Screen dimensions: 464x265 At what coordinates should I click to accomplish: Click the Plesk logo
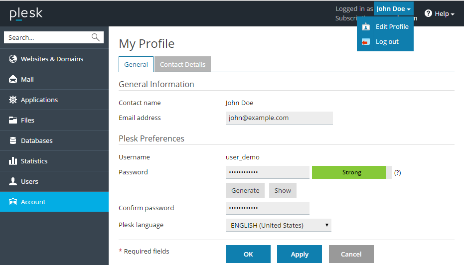26,13
